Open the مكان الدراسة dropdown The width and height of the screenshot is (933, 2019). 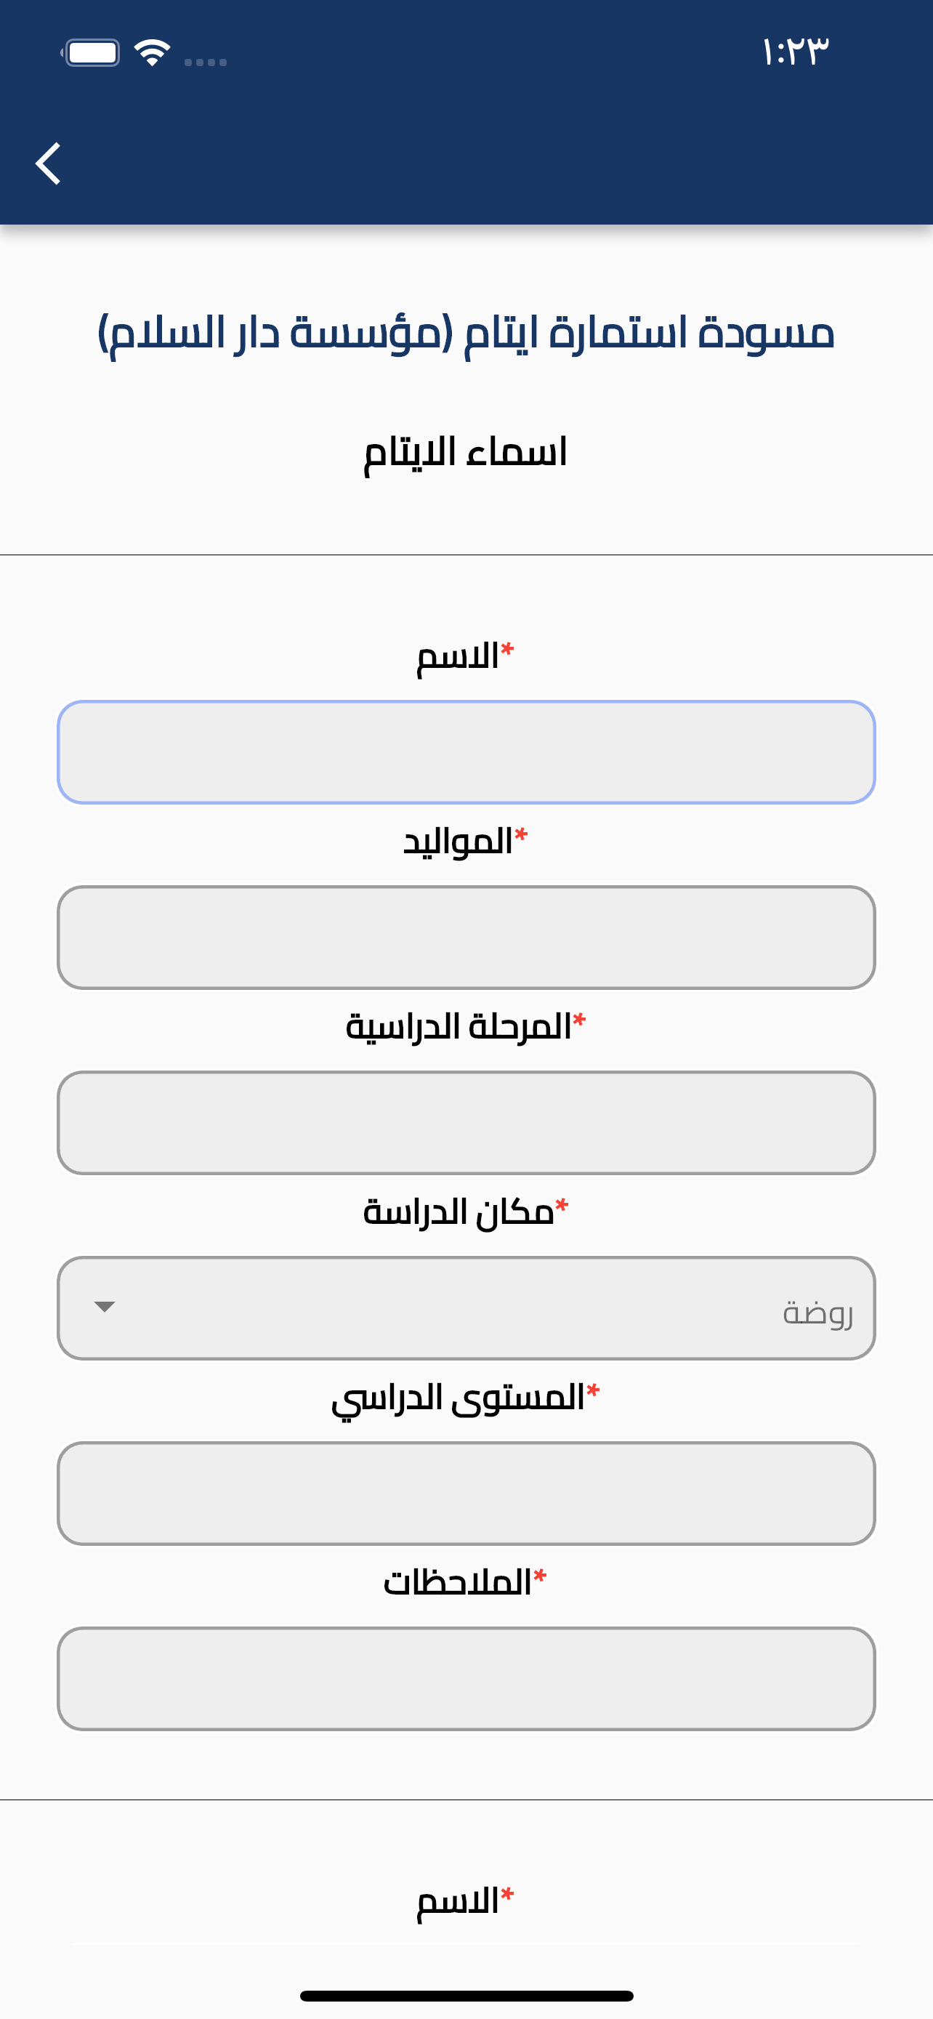(466, 1308)
